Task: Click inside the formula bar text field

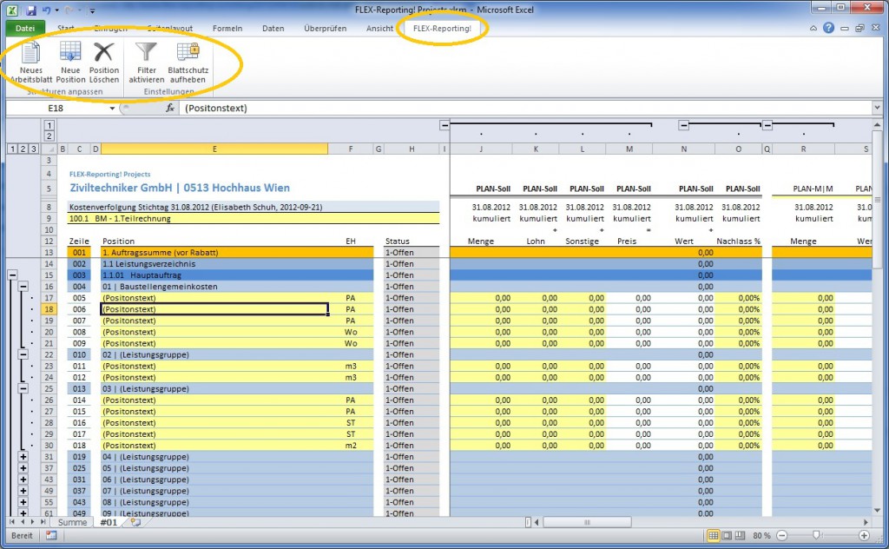Action: click(x=521, y=109)
